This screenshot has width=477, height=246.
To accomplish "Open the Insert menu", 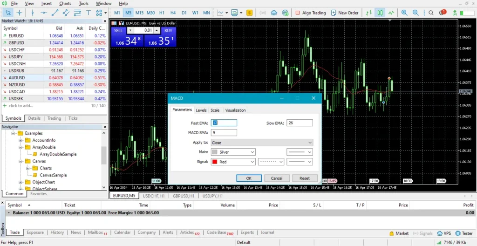I will point(47,4).
